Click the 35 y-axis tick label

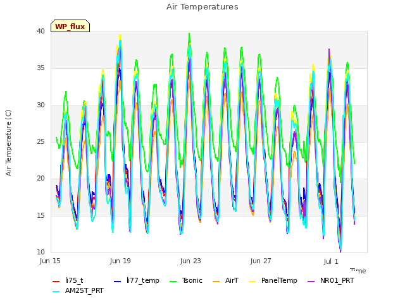tap(40, 68)
